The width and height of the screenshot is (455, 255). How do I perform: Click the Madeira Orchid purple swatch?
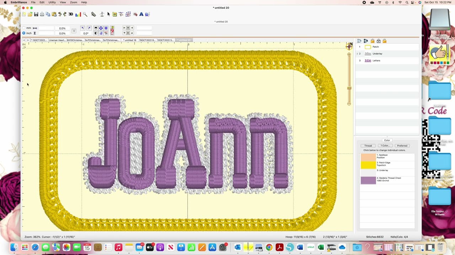tap(368, 180)
